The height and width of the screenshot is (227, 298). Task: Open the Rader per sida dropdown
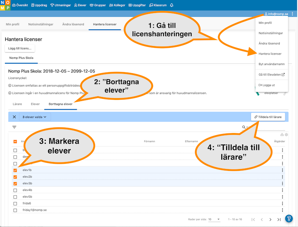pyautogui.click(x=214, y=219)
